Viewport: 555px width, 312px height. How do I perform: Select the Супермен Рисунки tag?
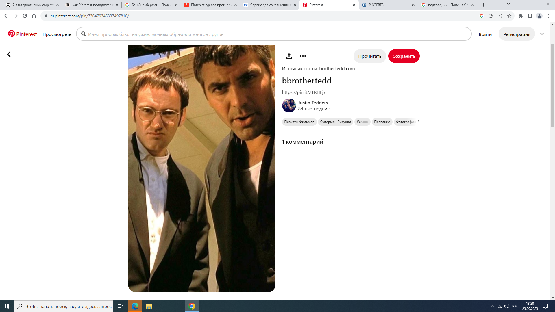coord(335,122)
